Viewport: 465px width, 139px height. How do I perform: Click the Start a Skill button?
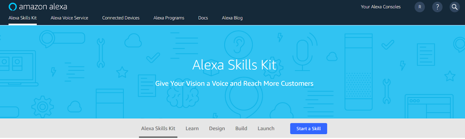[x=309, y=129]
